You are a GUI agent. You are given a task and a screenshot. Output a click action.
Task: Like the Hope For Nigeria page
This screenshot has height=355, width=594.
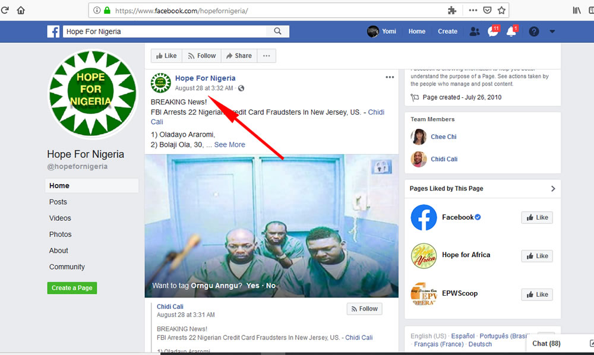tap(167, 56)
